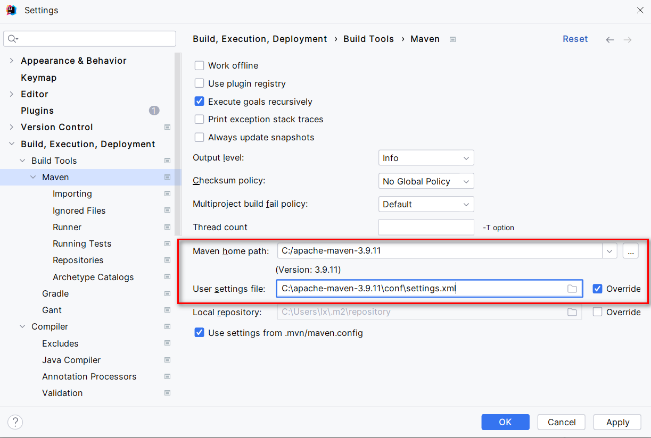The width and height of the screenshot is (651, 438).
Task: Collapse the Maven tree node
Action: [x=33, y=177]
